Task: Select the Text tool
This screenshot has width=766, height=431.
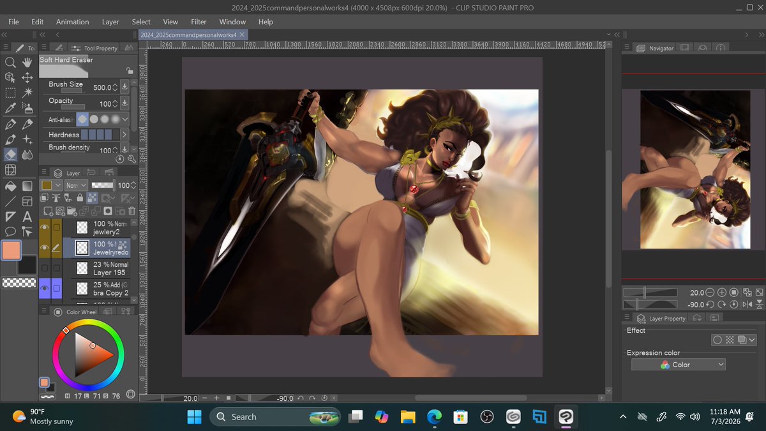Action: [x=27, y=216]
